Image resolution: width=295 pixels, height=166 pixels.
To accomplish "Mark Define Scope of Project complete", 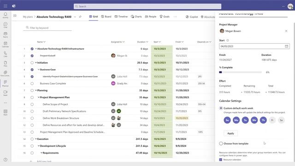I will tap(32, 104).
